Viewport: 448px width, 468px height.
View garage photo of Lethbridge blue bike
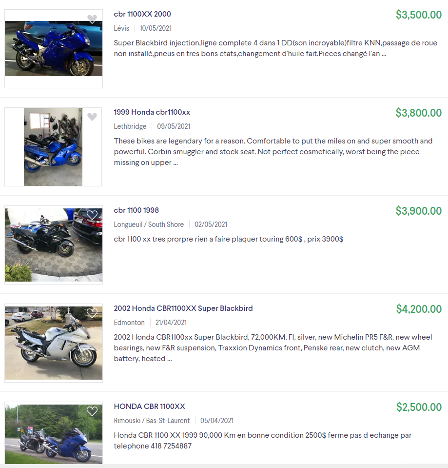(53, 147)
